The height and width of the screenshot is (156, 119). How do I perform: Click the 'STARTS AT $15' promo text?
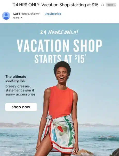pos(60,58)
